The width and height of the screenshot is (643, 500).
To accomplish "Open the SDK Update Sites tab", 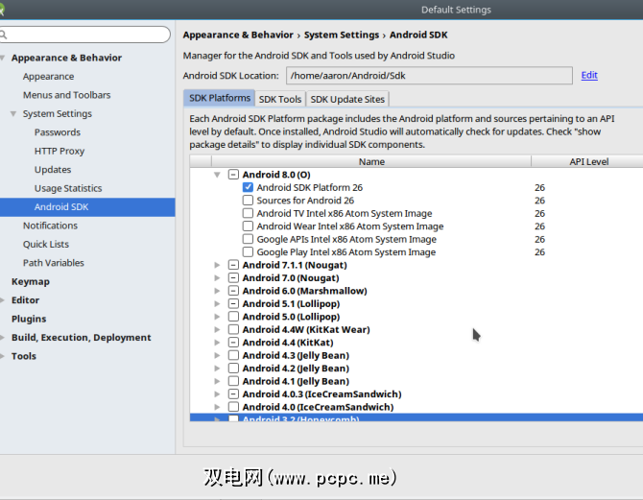I will (x=347, y=99).
